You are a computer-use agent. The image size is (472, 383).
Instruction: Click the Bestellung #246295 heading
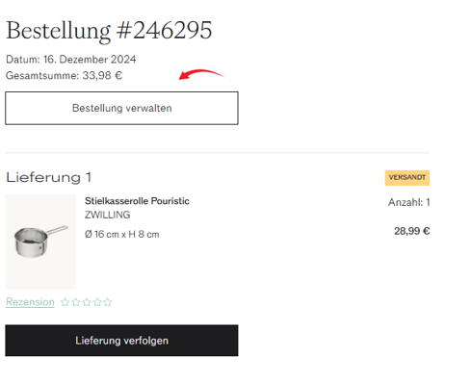tap(109, 31)
